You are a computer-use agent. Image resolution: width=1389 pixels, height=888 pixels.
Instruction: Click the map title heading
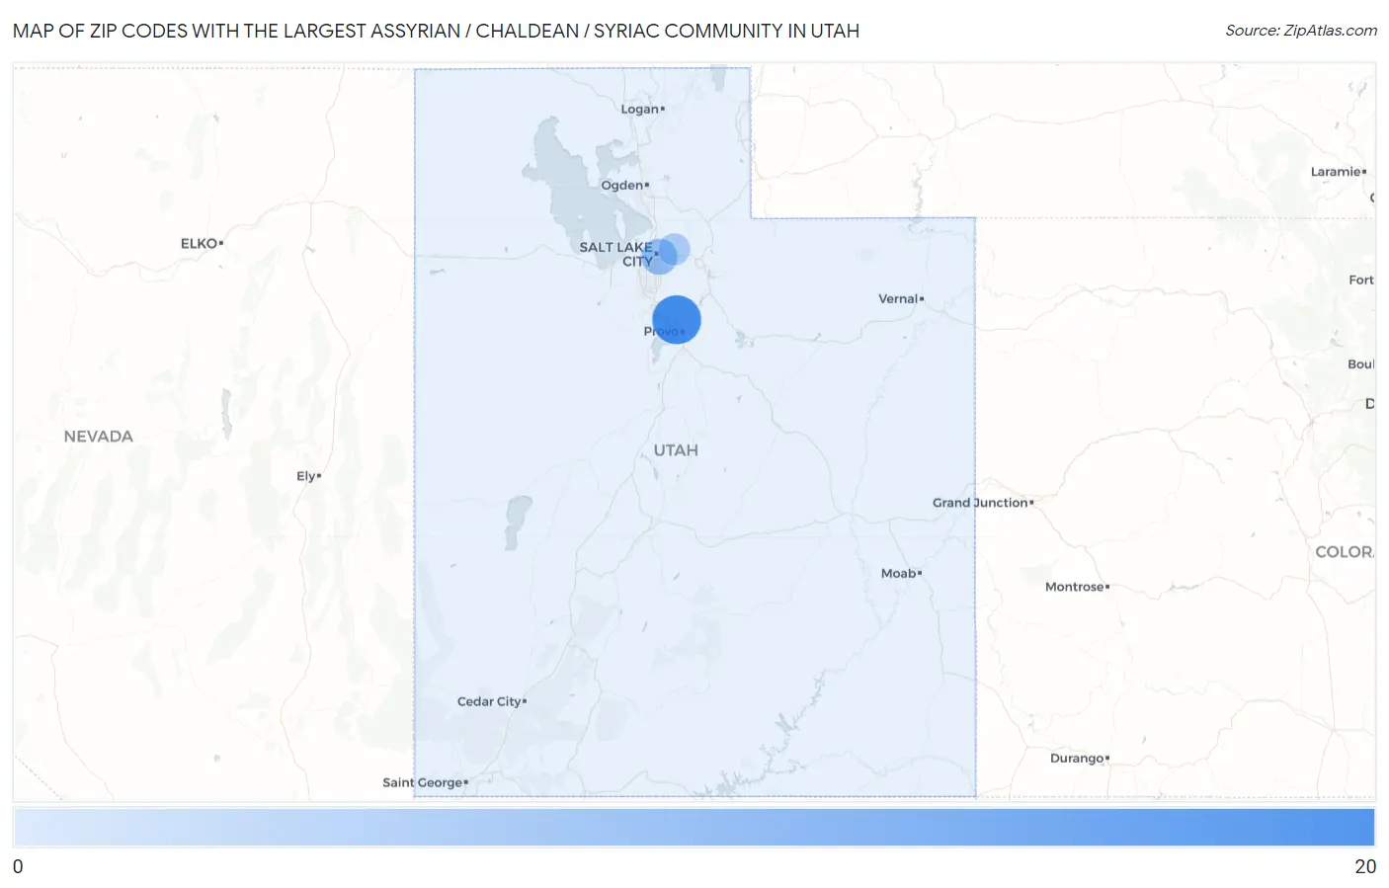click(x=436, y=31)
